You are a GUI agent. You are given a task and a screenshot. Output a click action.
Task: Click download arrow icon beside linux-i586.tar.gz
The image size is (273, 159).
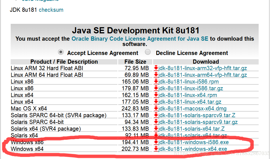156,88
